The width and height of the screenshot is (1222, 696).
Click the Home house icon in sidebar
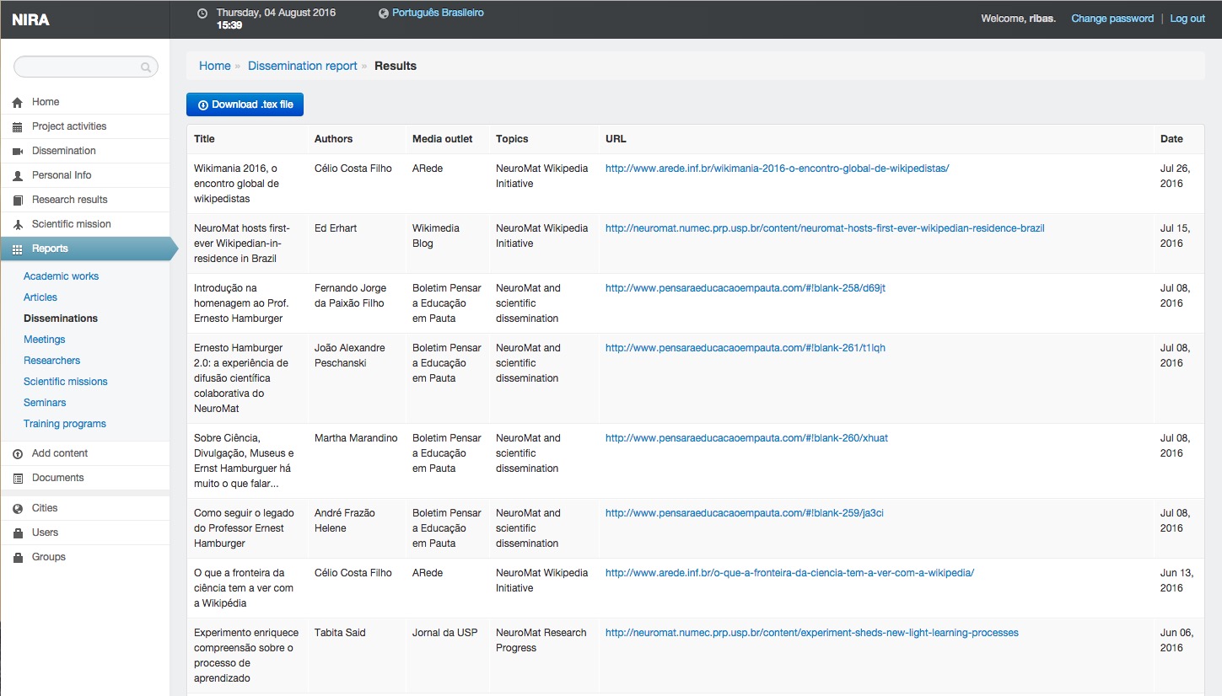pyautogui.click(x=18, y=103)
